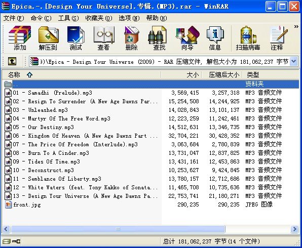Viewport: 302px width, 248px height.
Task: Click the JPEG 图像 type cell
Action: tap(259, 204)
